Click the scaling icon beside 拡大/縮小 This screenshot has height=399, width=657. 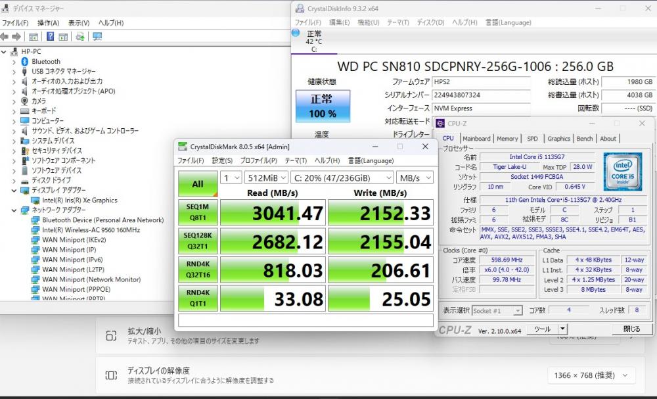pos(111,335)
